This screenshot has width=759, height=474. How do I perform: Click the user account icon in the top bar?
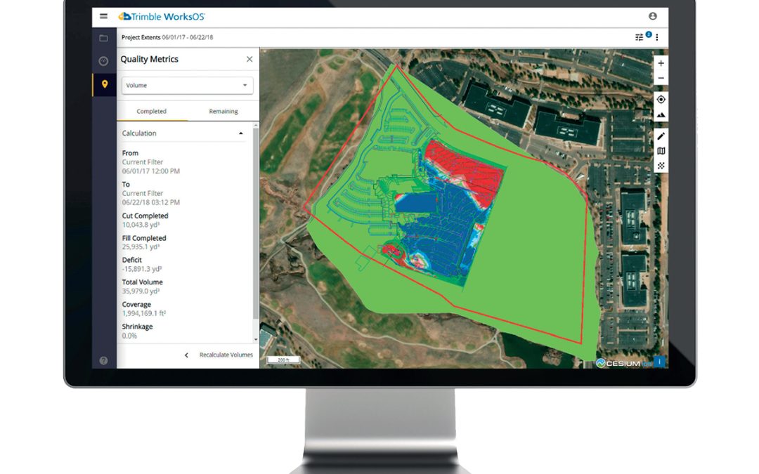[x=652, y=16]
